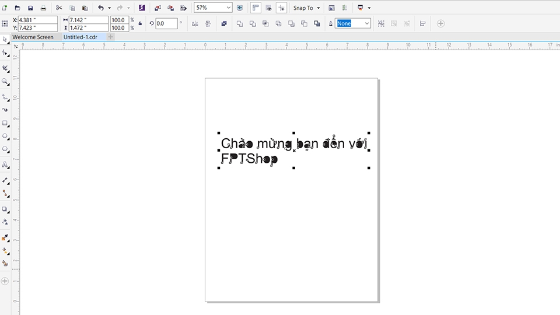The width and height of the screenshot is (560, 315).
Task: Paste from clipboard icon
Action: (x=85, y=8)
